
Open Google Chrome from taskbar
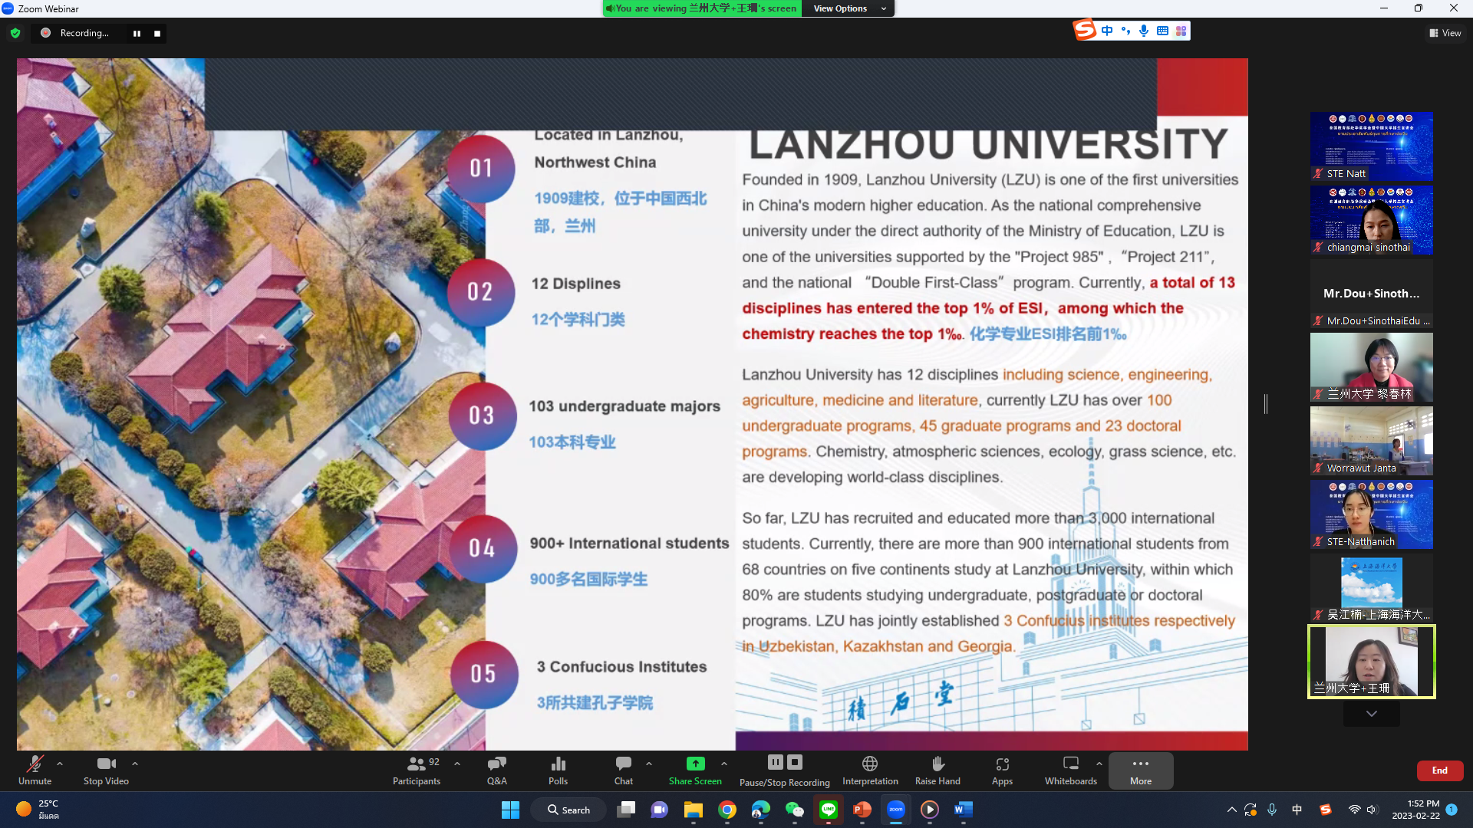(727, 810)
